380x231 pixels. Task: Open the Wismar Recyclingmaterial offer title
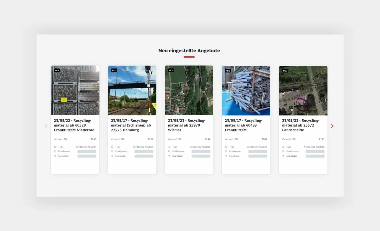[x=189, y=125]
